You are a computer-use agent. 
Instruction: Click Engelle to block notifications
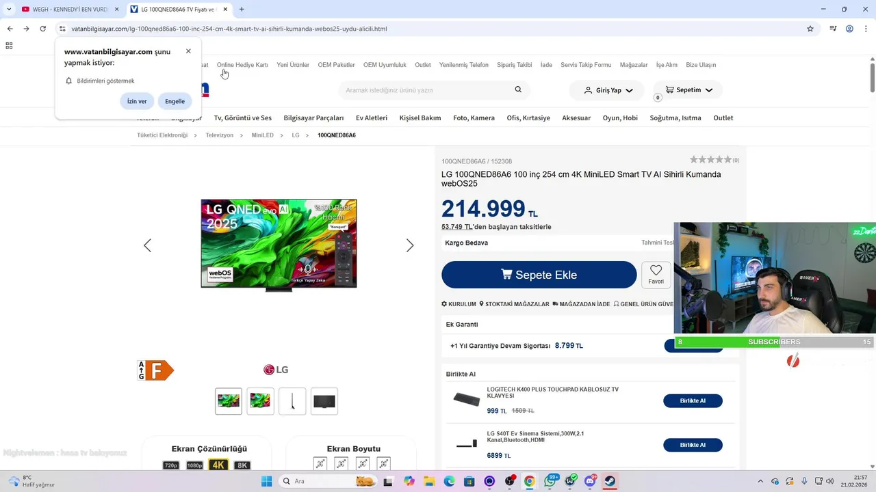pos(175,101)
